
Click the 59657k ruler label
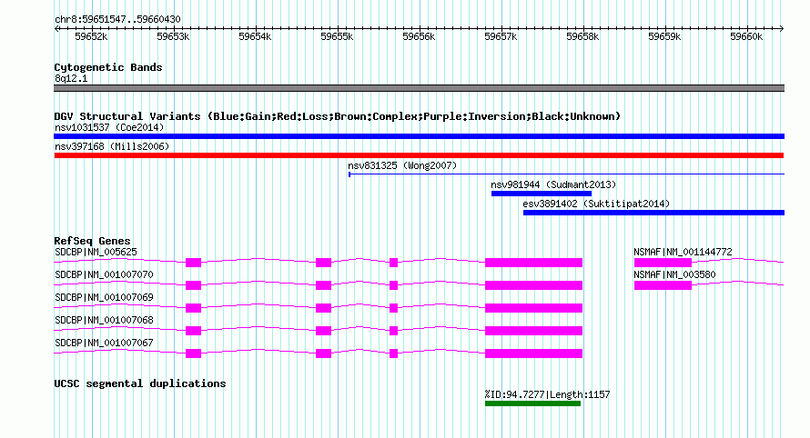pos(501,36)
